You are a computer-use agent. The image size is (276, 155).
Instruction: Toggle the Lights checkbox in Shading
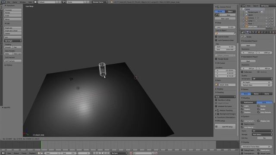(x=242, y=106)
